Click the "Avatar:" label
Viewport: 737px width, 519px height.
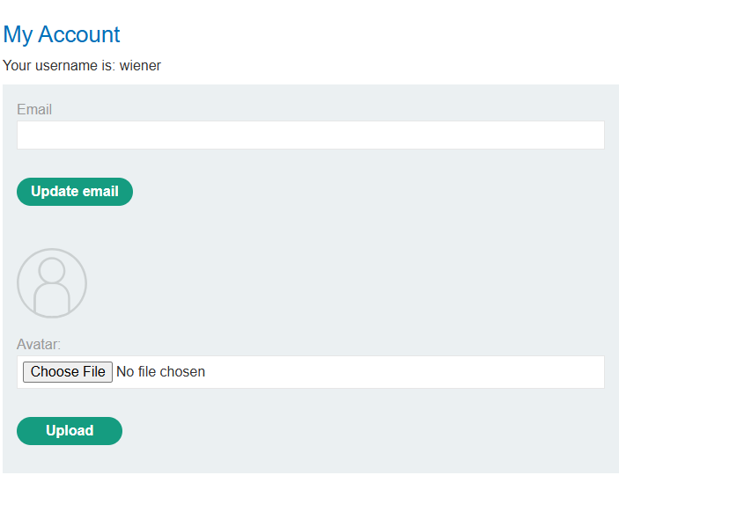39,344
